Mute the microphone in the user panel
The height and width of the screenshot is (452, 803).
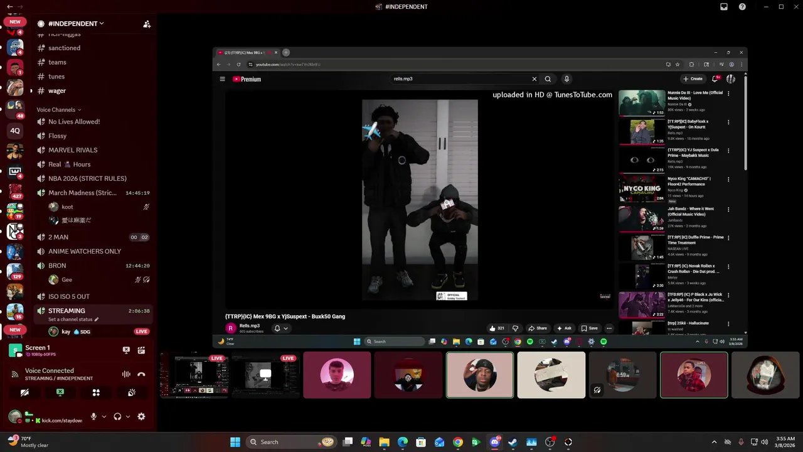(93, 416)
